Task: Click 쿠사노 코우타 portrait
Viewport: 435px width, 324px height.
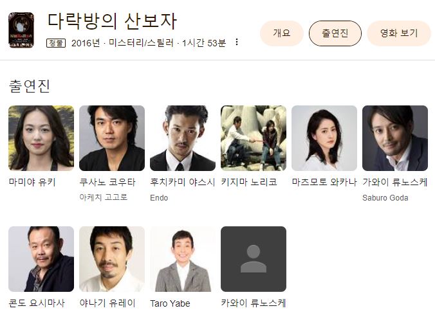Action: coord(112,138)
